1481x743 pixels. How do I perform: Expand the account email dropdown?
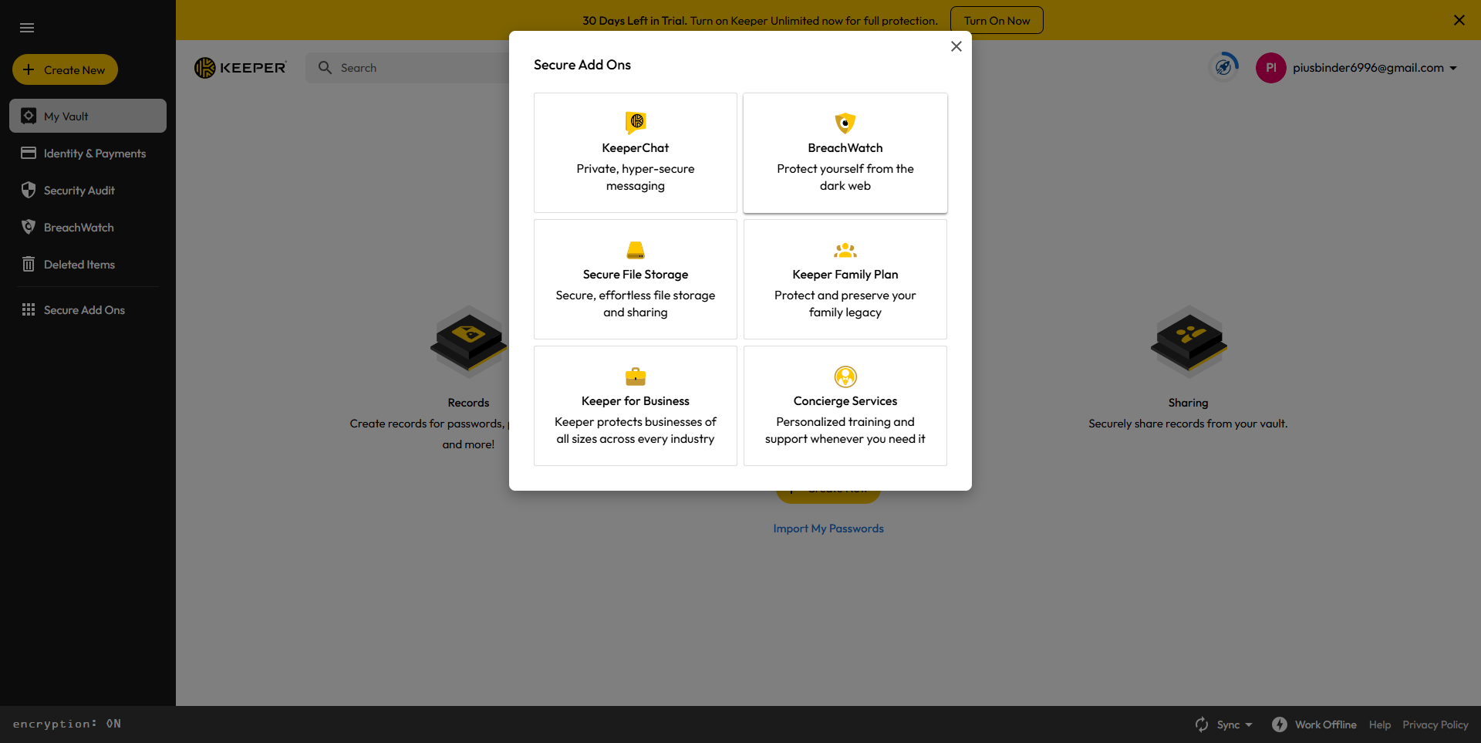tap(1453, 68)
